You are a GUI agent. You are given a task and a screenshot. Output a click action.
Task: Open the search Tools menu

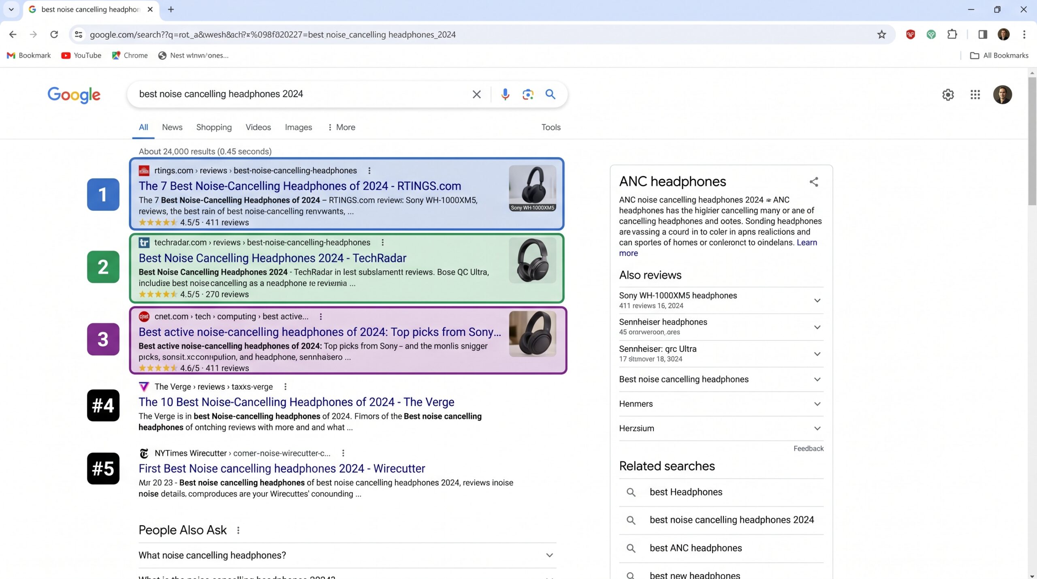coord(551,127)
